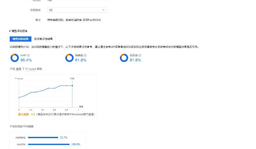Click the 72.7% value
The image size is (256, 149).
point(63,137)
